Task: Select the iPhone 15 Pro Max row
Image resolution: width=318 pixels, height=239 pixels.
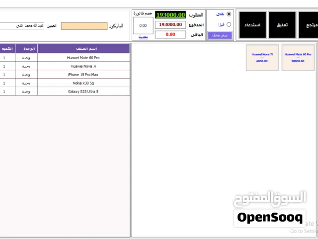Action: (x=65, y=75)
